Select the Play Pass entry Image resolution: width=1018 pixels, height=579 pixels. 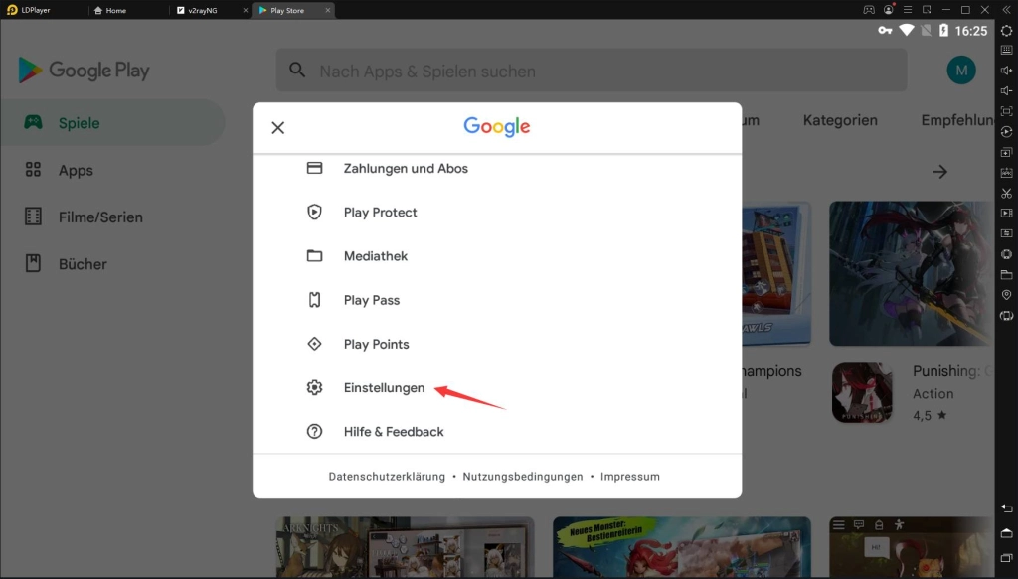[497, 300]
